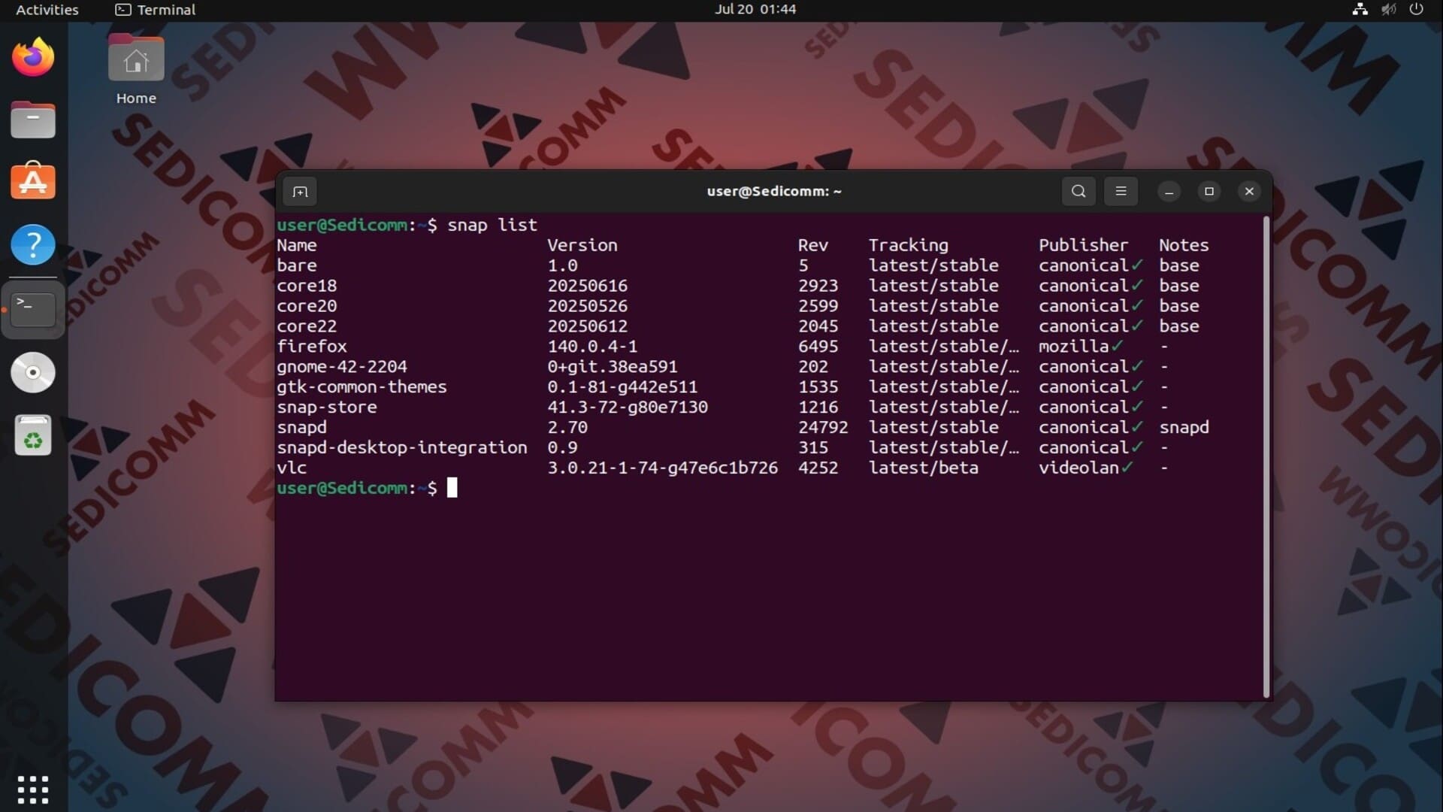
Task: Click the 'snap list' command text
Action: [492, 225]
